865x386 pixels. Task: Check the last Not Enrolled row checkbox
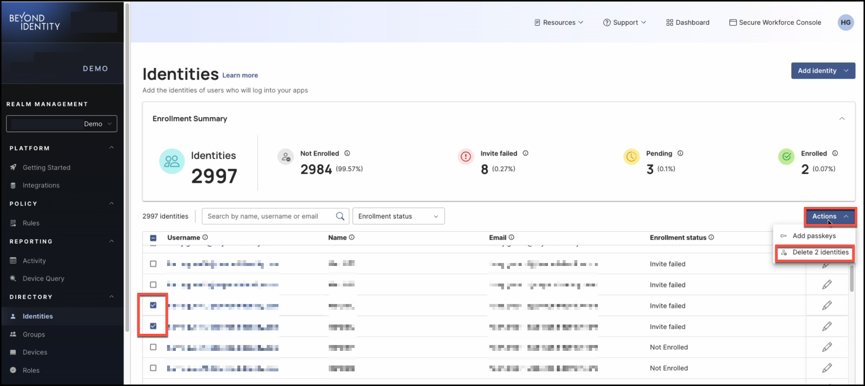click(x=153, y=368)
